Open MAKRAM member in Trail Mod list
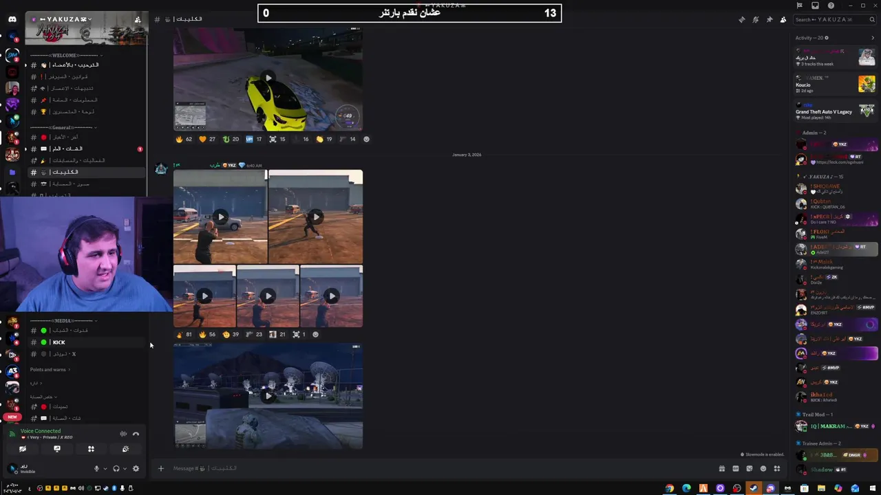The width and height of the screenshot is (881, 495). pyautogui.click(x=837, y=426)
